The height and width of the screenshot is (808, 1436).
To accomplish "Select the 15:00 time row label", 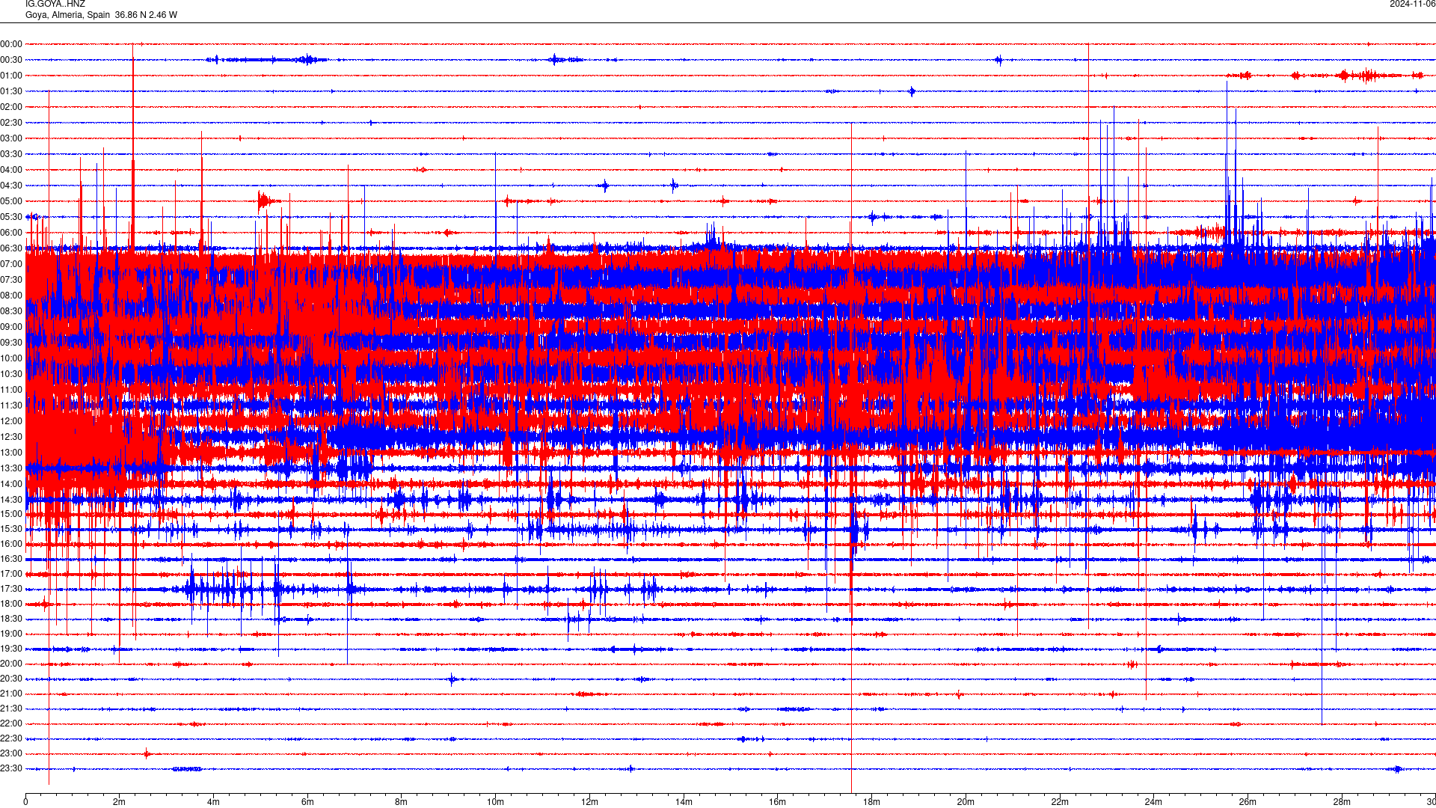I will tap(11, 514).
